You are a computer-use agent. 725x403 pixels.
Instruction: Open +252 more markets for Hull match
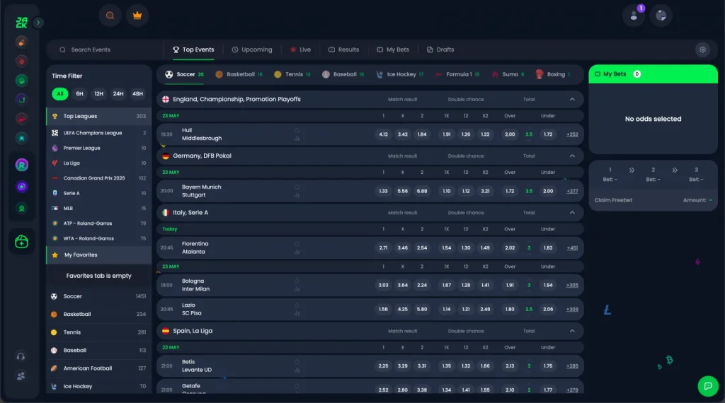click(x=572, y=134)
